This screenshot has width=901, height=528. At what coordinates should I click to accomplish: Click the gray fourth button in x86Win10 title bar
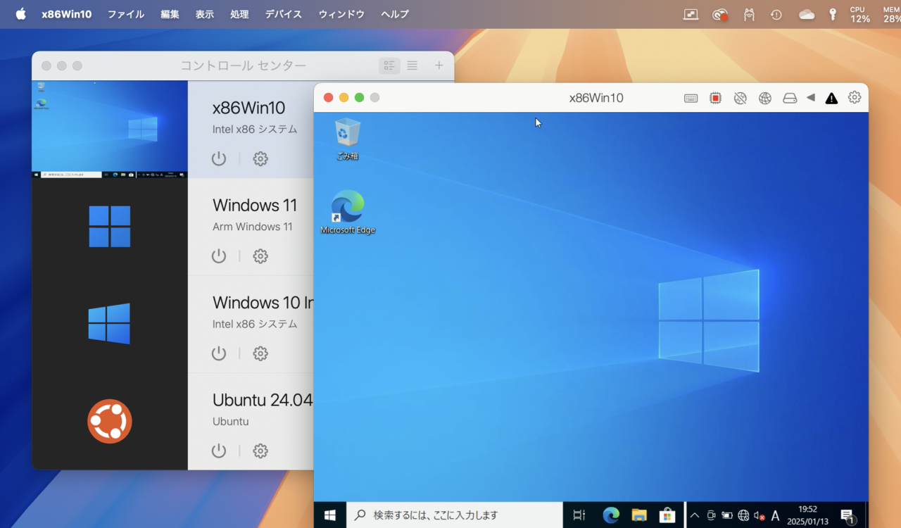374,98
